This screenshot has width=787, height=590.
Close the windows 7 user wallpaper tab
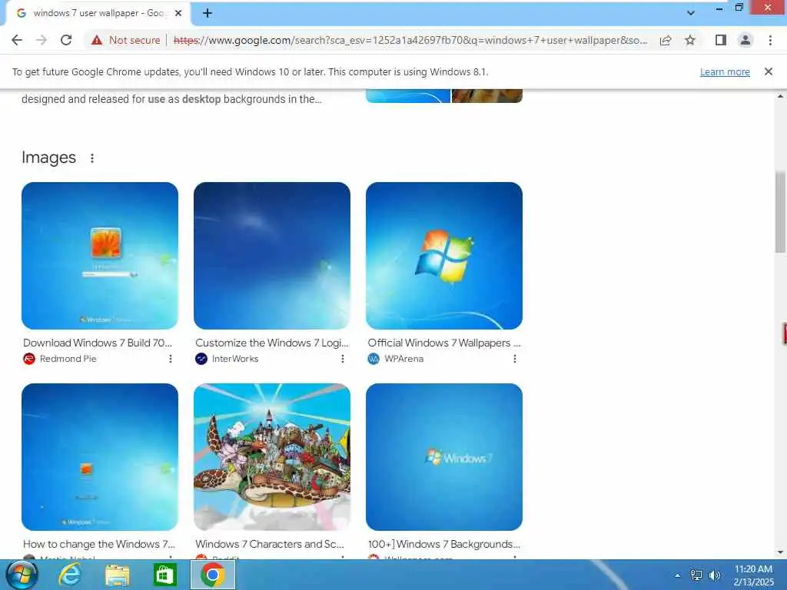pyautogui.click(x=178, y=13)
